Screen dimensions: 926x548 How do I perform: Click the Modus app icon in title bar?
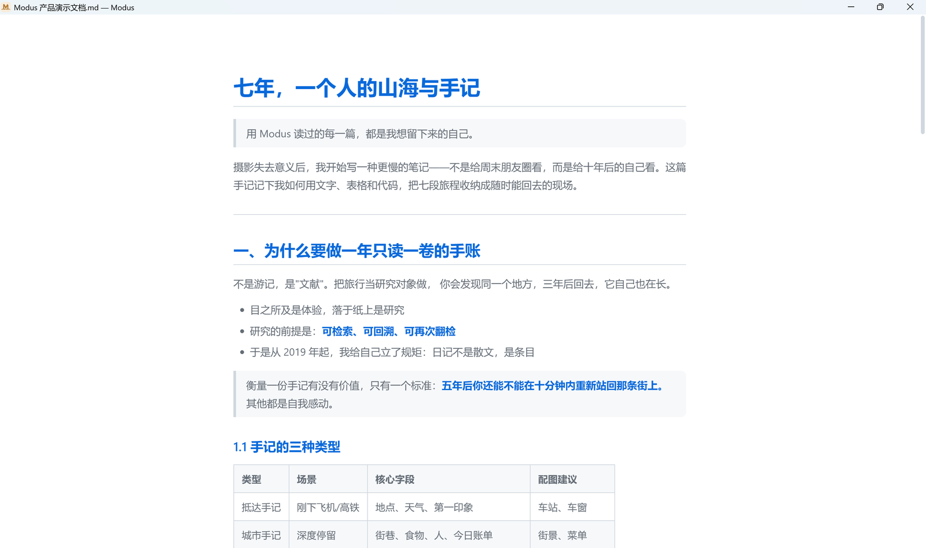(x=6, y=7)
